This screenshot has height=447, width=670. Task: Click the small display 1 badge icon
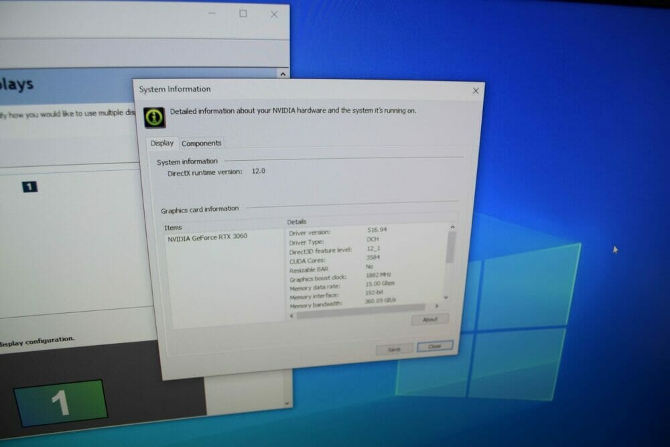(29, 187)
